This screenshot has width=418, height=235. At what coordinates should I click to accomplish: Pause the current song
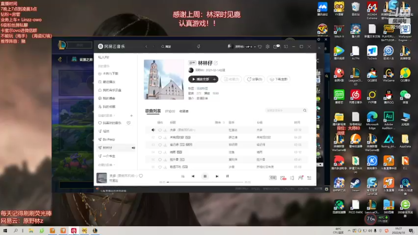coord(205,177)
